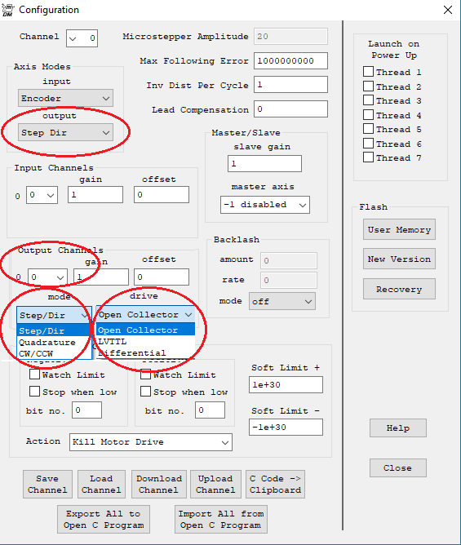The image size is (461, 545).
Task: Check Thread 7 launch option
Action: pos(368,157)
